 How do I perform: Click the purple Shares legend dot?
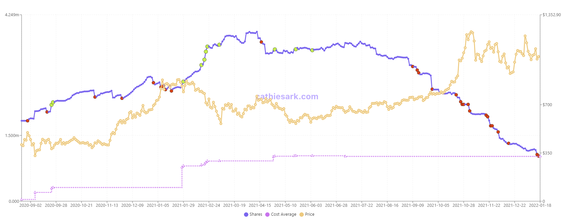click(246, 214)
